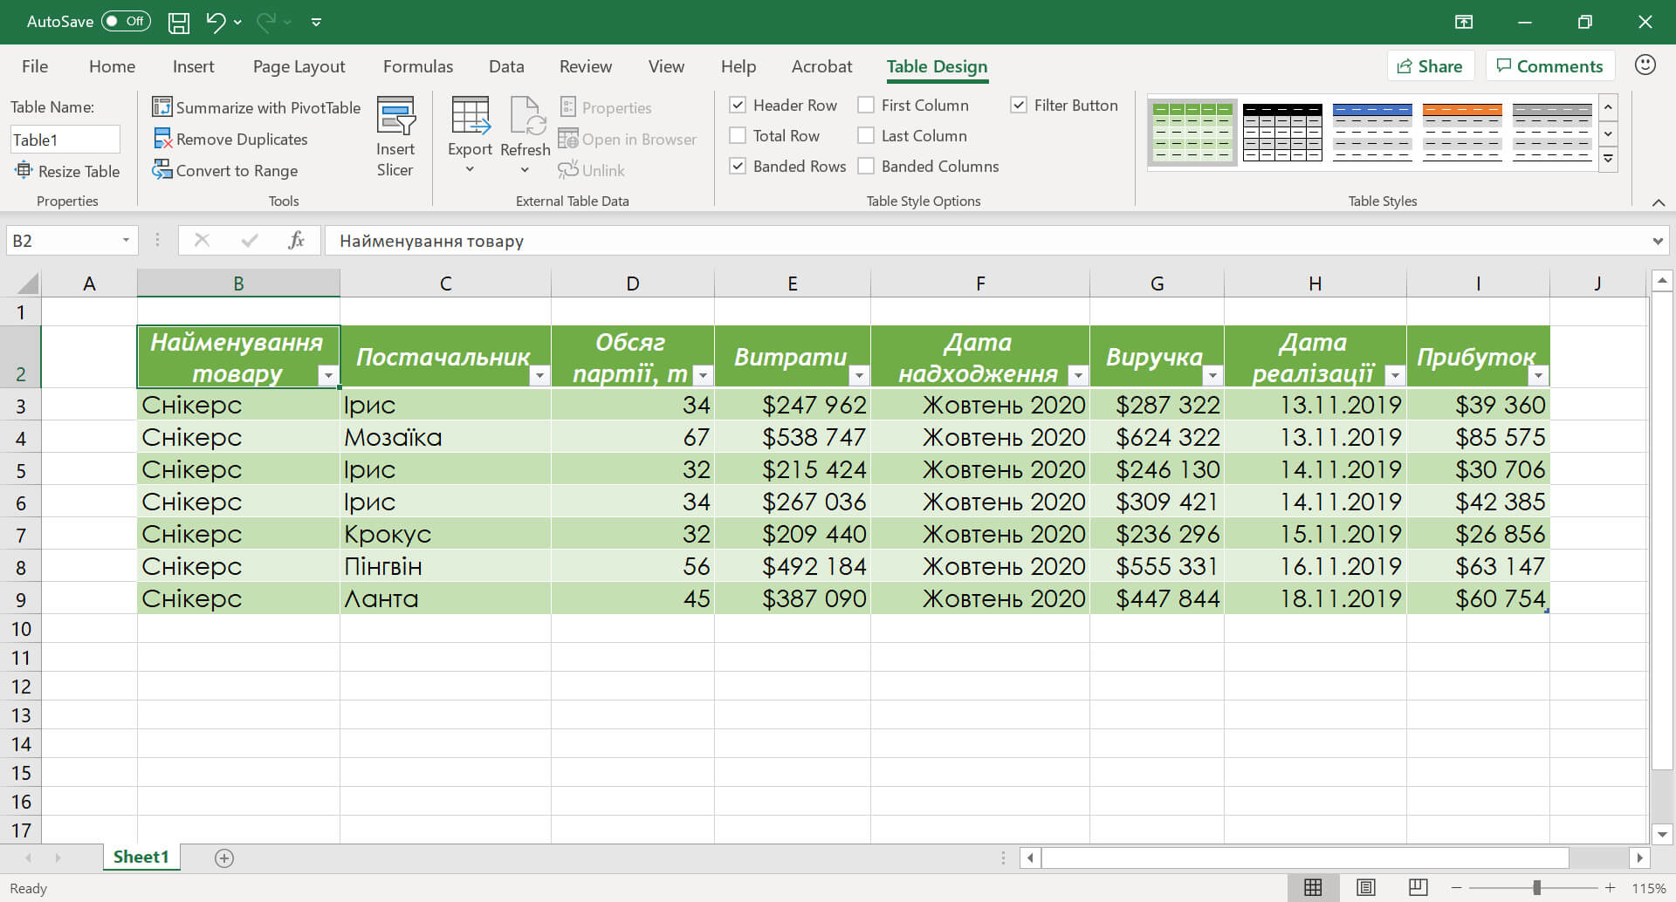Open the Data menu tab
This screenshot has width=1676, height=902.
(506, 65)
